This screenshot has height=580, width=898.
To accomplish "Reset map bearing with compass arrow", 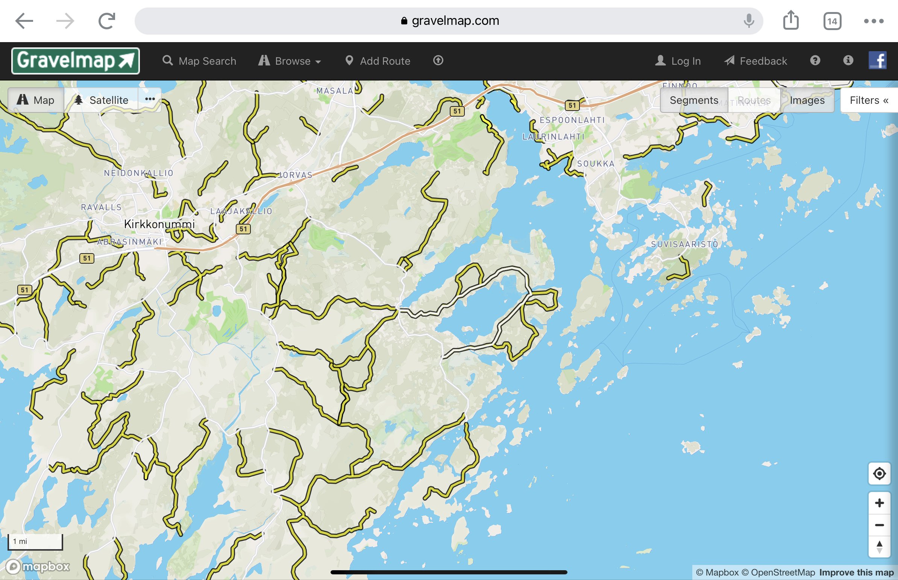I will pyautogui.click(x=879, y=547).
